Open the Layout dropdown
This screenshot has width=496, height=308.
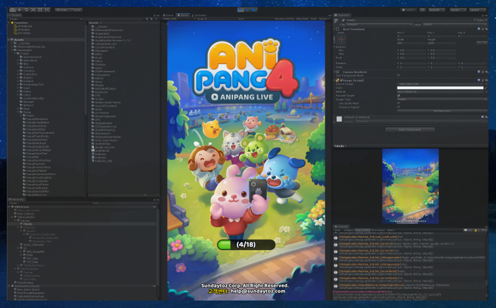[477, 10]
